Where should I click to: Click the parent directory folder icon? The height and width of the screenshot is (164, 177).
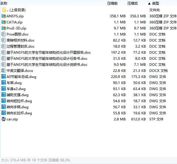(4, 10)
